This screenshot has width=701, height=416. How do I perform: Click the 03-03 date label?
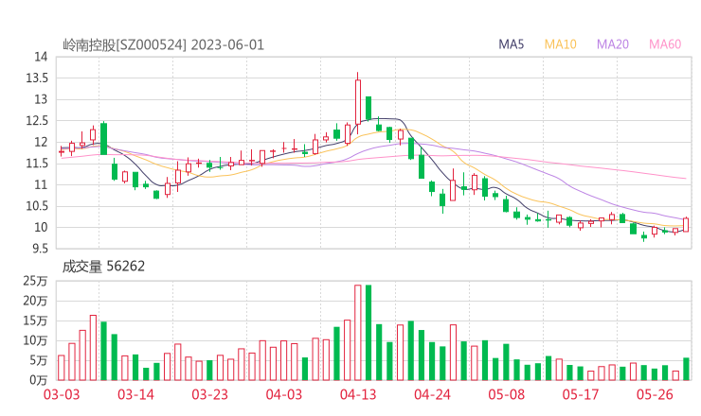62,394
